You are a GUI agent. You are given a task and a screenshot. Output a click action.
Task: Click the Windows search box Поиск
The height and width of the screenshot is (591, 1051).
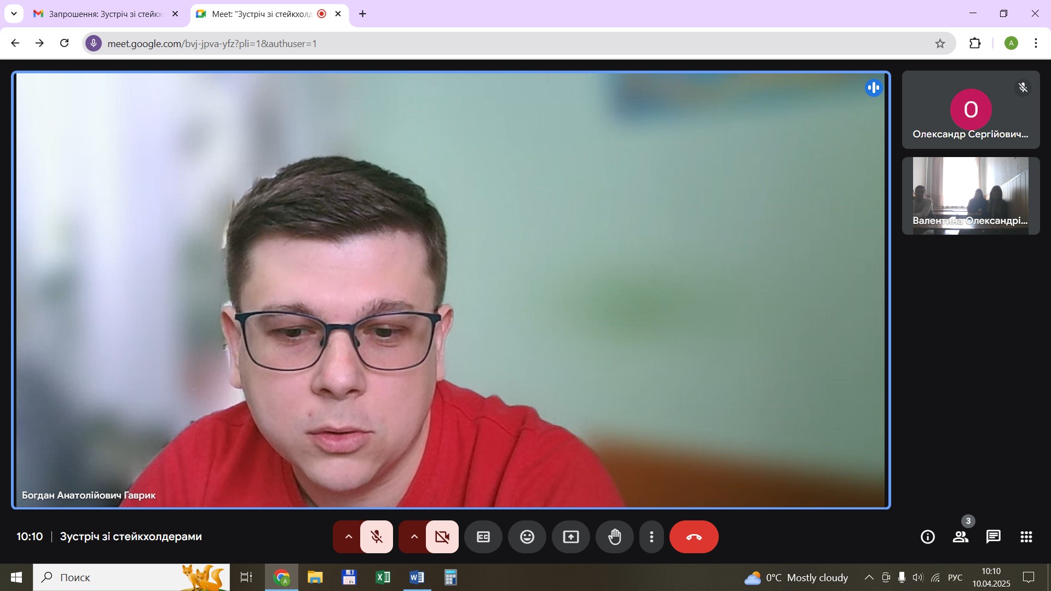(x=131, y=577)
